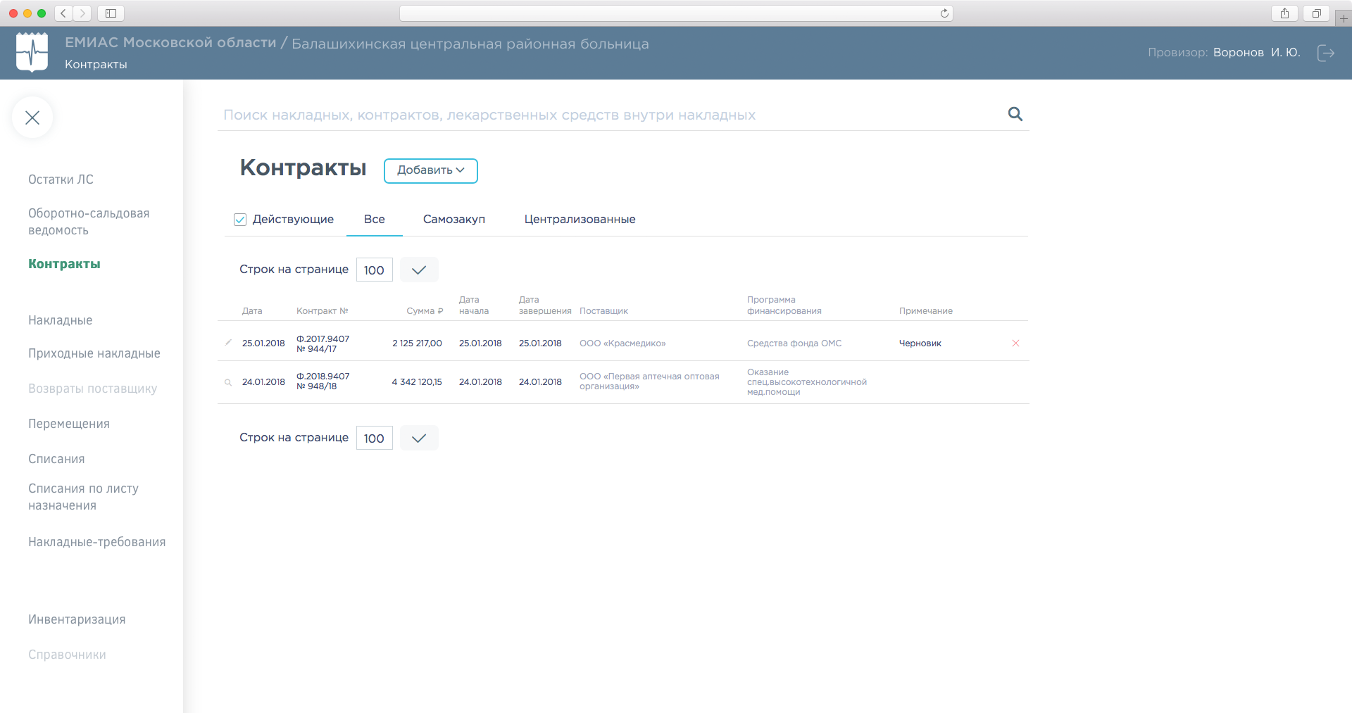Click the Поставщик column header
This screenshot has height=713, width=1352.
[603, 311]
